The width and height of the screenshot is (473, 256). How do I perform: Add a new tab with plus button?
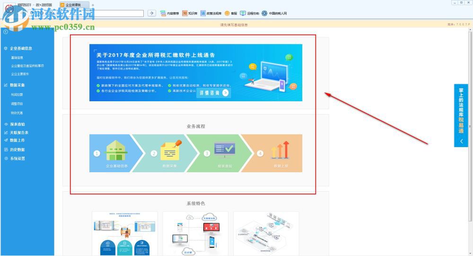93,5
